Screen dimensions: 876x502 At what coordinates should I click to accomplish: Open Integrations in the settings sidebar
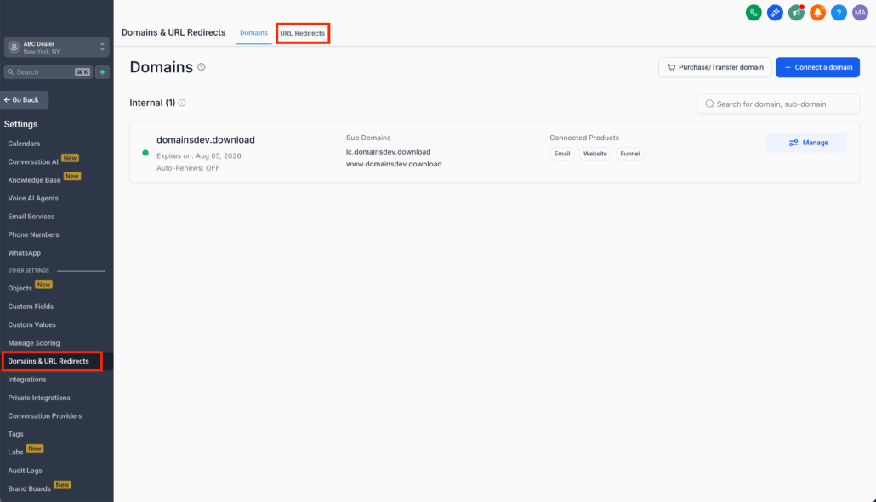click(x=26, y=380)
